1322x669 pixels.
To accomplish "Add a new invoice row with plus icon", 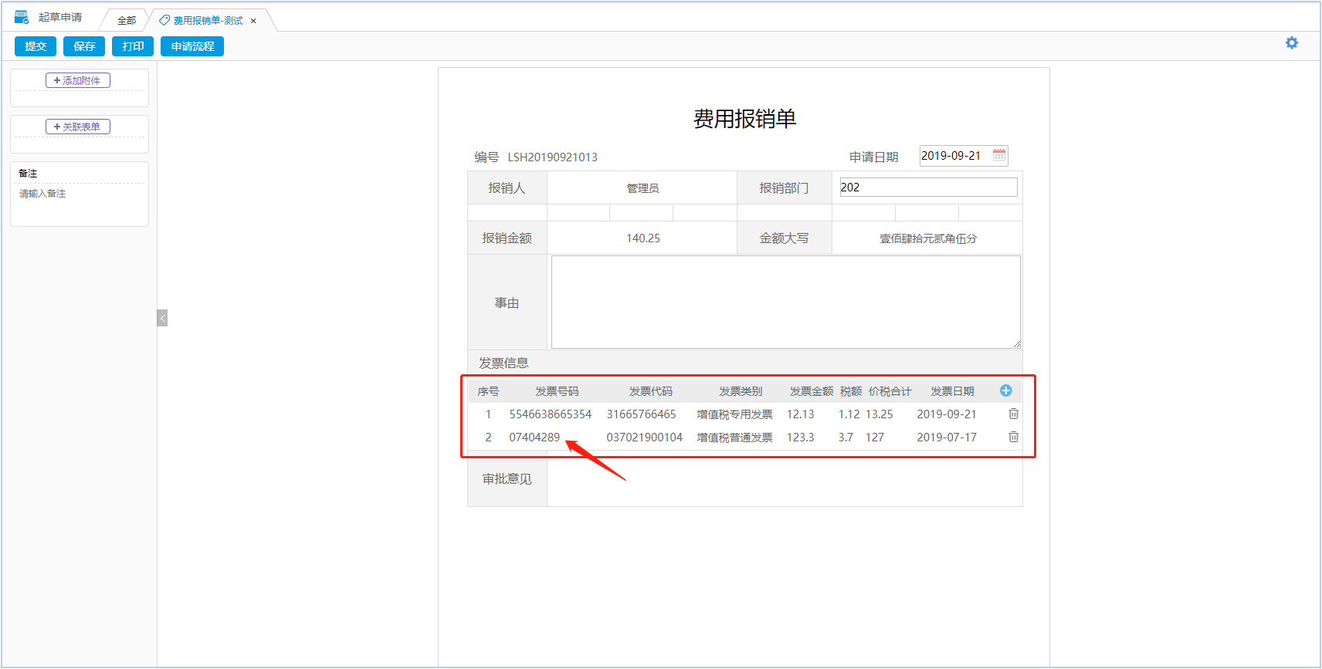I will 1005,391.
